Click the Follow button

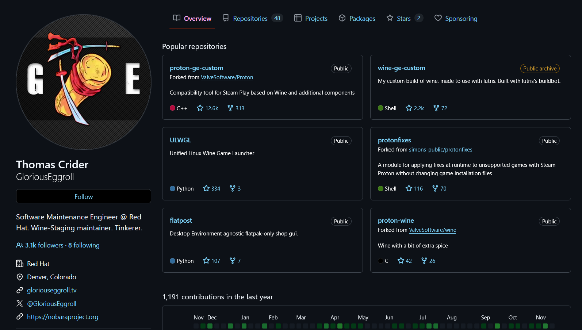tap(84, 196)
